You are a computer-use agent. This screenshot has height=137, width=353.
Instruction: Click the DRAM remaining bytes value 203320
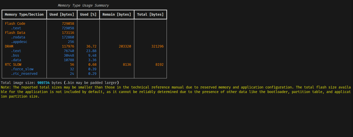[x=125, y=46]
